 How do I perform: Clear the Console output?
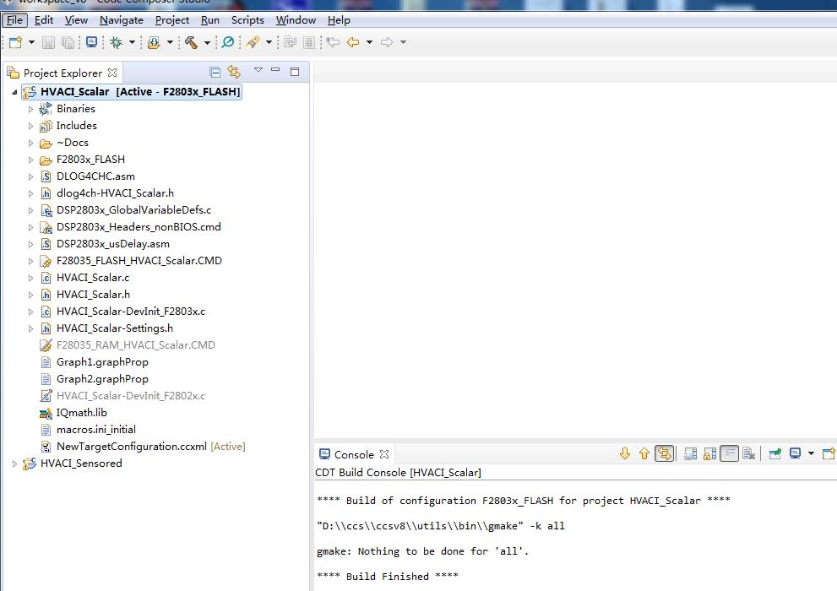pos(748,453)
